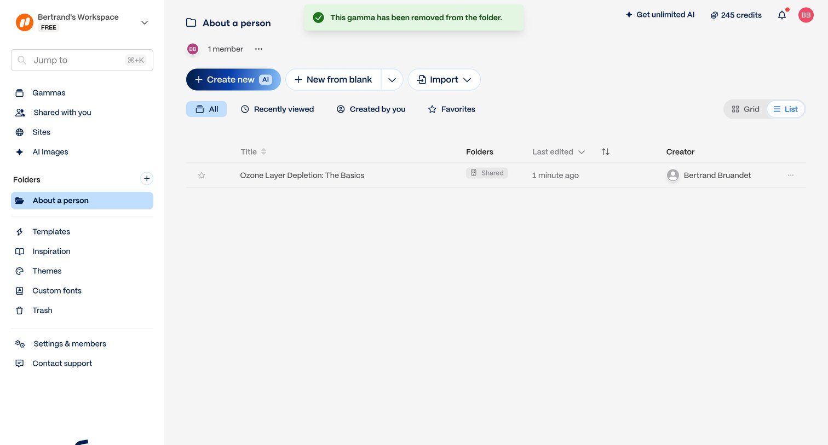Image resolution: width=828 pixels, height=445 pixels.
Task: Click the Creator column header
Action: click(x=680, y=152)
